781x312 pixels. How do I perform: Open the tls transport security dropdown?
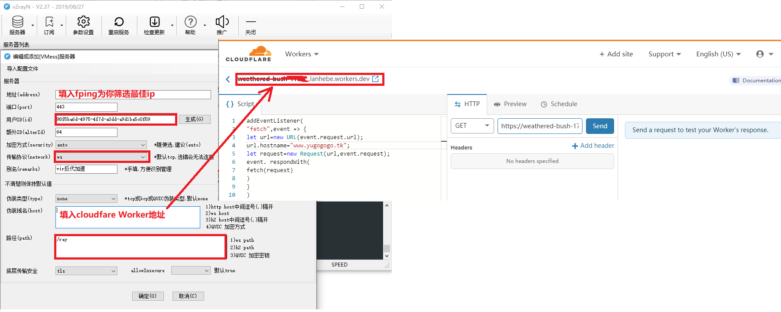[x=87, y=271]
